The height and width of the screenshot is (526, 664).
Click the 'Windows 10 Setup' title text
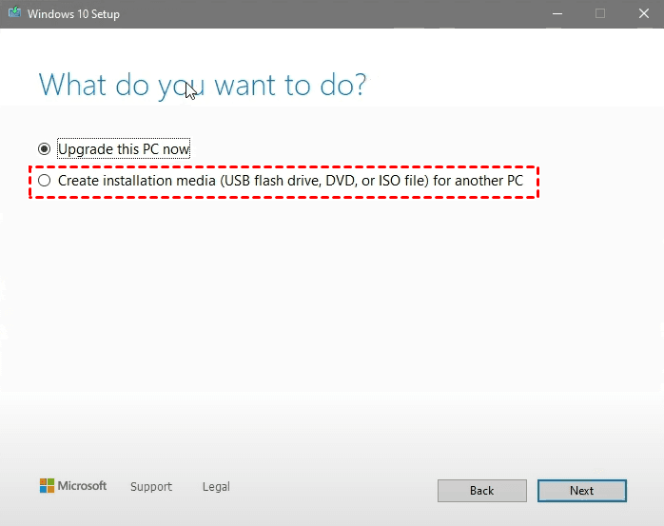(73, 14)
